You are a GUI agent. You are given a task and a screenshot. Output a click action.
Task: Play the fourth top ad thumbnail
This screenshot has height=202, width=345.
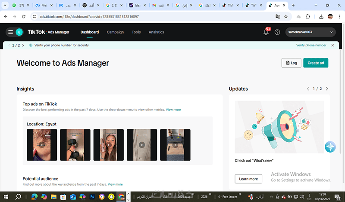point(142,145)
